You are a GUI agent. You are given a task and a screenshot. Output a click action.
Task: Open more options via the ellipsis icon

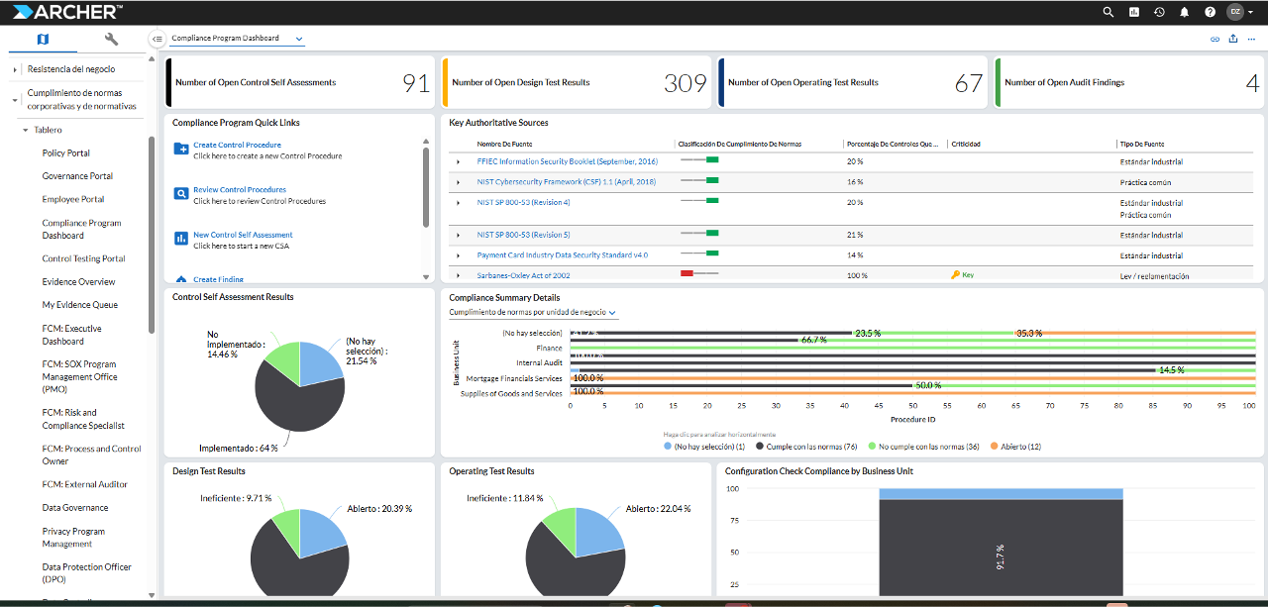(x=1251, y=38)
